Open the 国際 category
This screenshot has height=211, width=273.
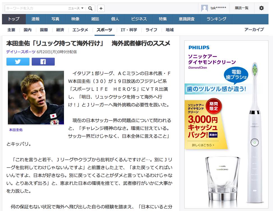(x=44, y=30)
